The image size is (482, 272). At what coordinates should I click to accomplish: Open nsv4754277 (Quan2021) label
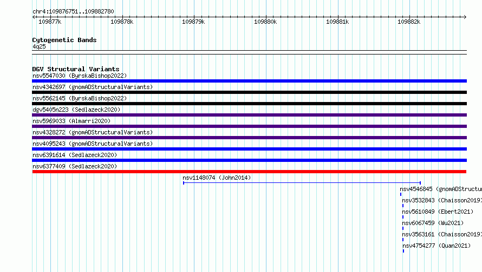point(437,246)
